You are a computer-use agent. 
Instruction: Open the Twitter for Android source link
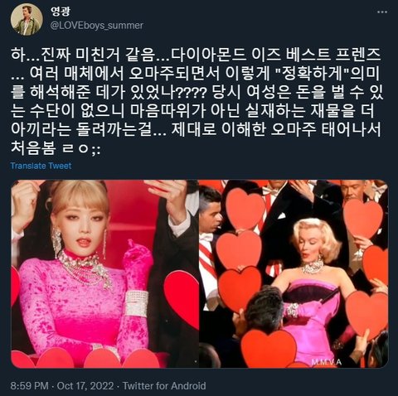(x=164, y=385)
